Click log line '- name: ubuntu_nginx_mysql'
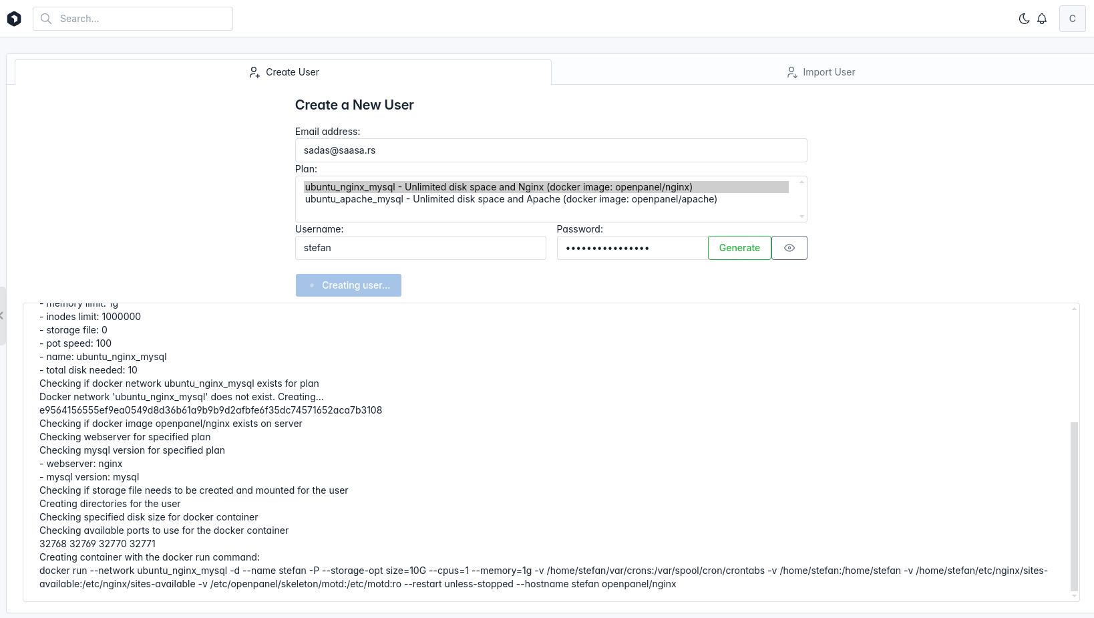The width and height of the screenshot is (1094, 618). coord(103,357)
